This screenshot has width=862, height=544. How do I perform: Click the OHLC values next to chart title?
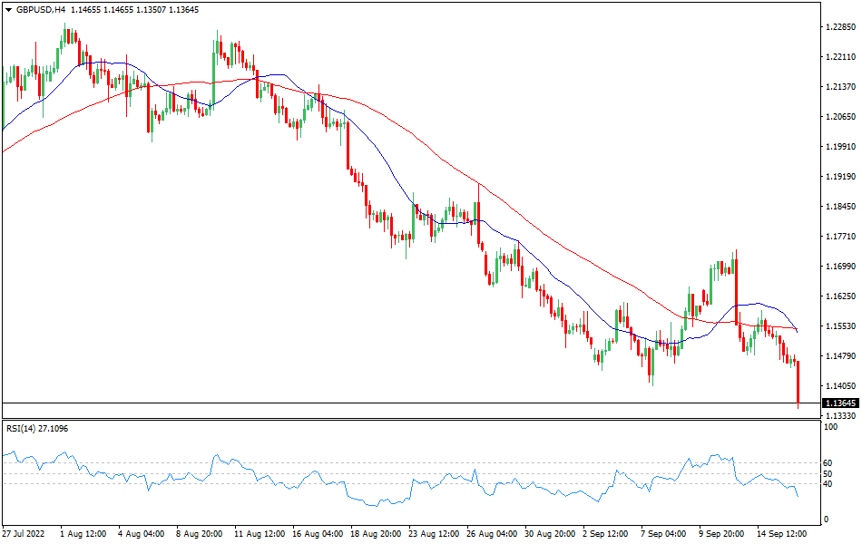coord(135,9)
